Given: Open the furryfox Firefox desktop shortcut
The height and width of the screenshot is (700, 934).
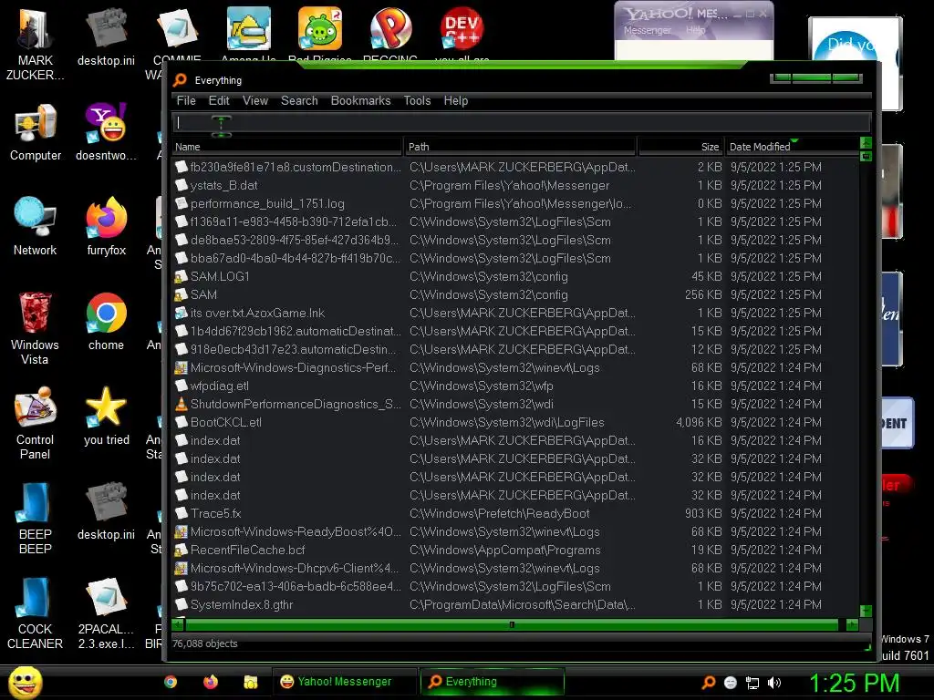Looking at the screenshot, I should tap(106, 226).
